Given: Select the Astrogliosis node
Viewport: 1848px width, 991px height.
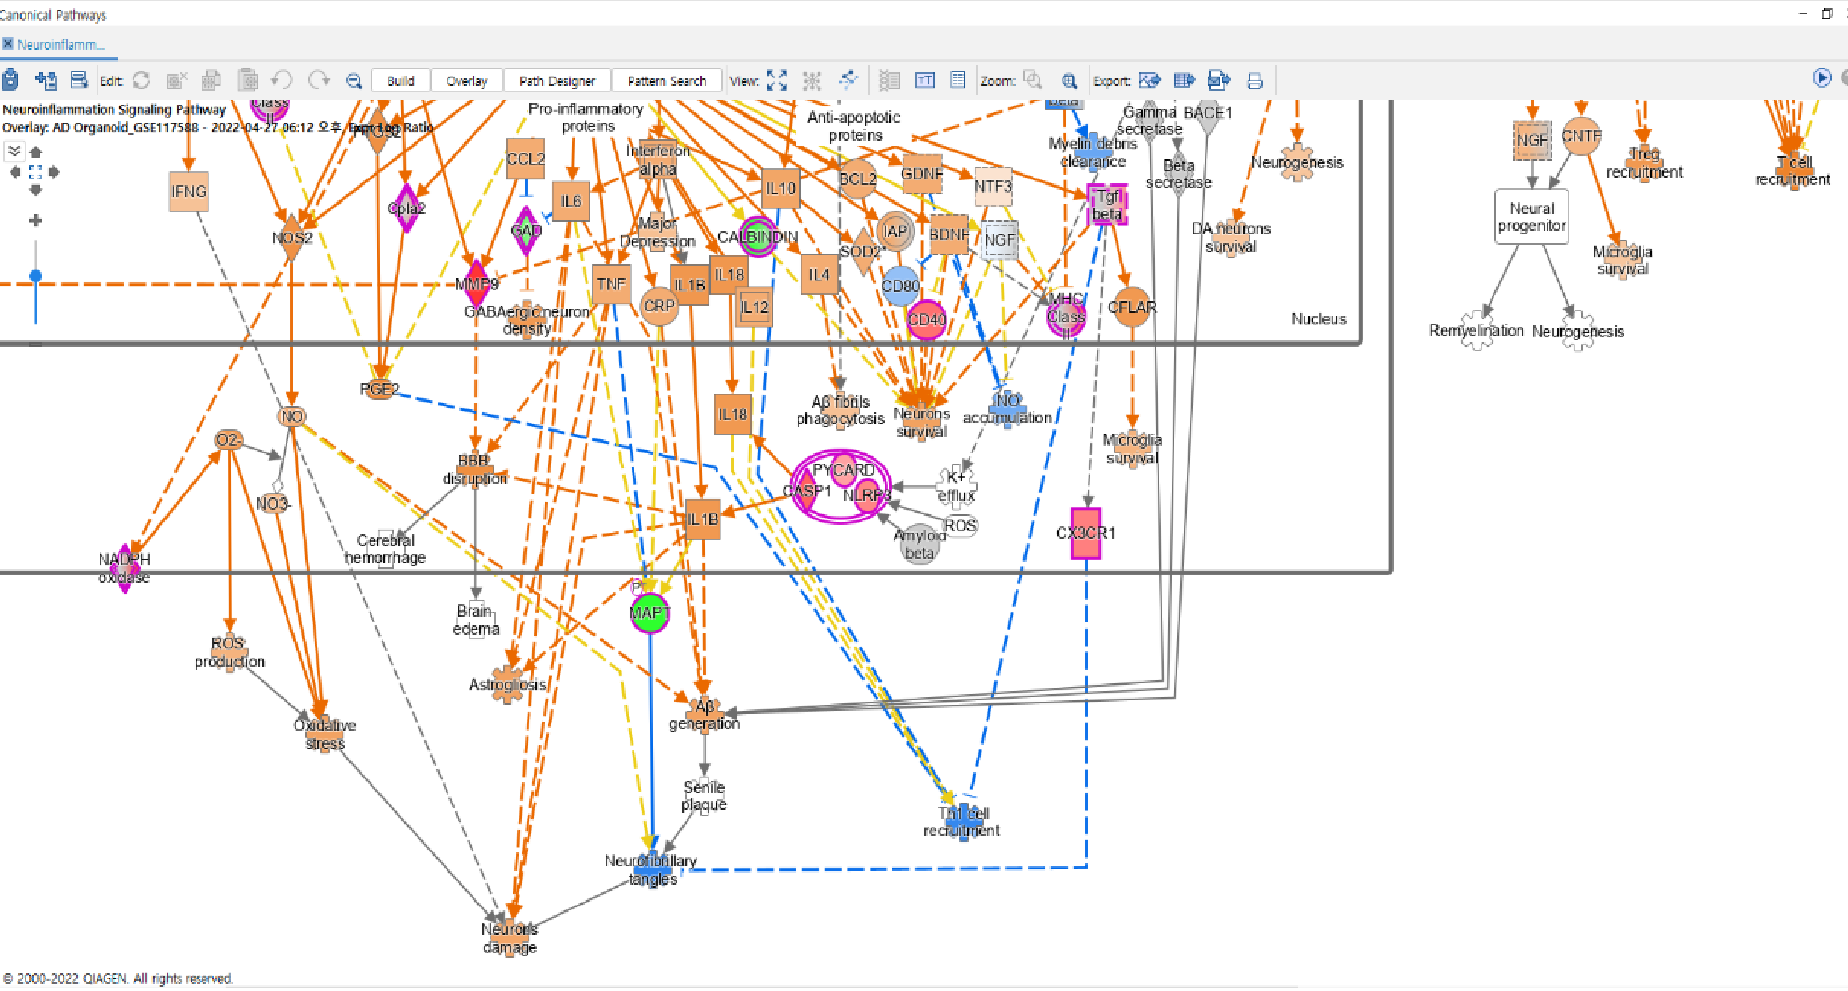Looking at the screenshot, I should point(508,684).
